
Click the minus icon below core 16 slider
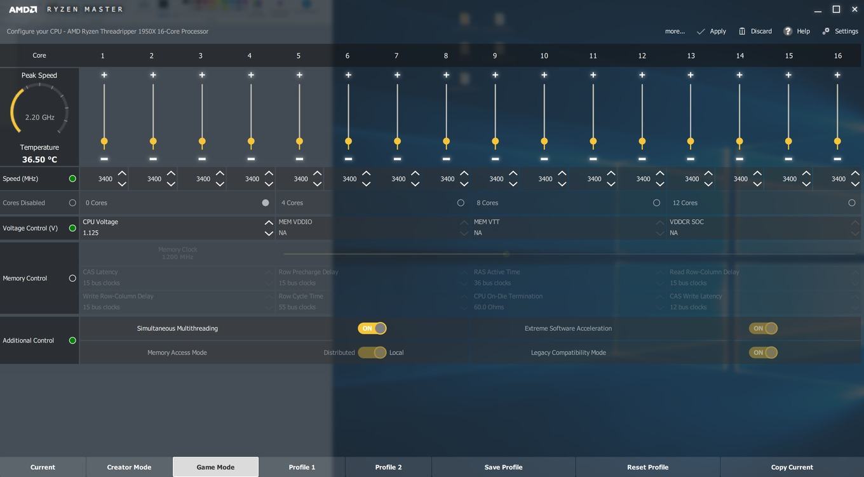pos(837,159)
